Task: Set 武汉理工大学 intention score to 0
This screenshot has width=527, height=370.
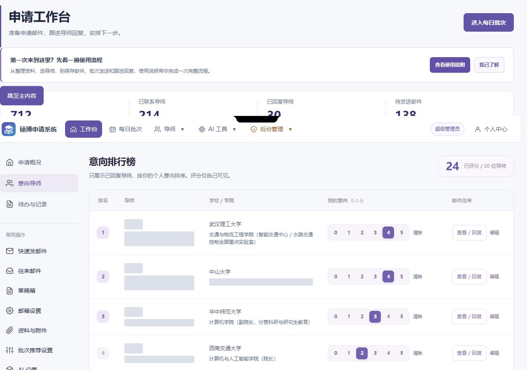Action: tap(336, 233)
